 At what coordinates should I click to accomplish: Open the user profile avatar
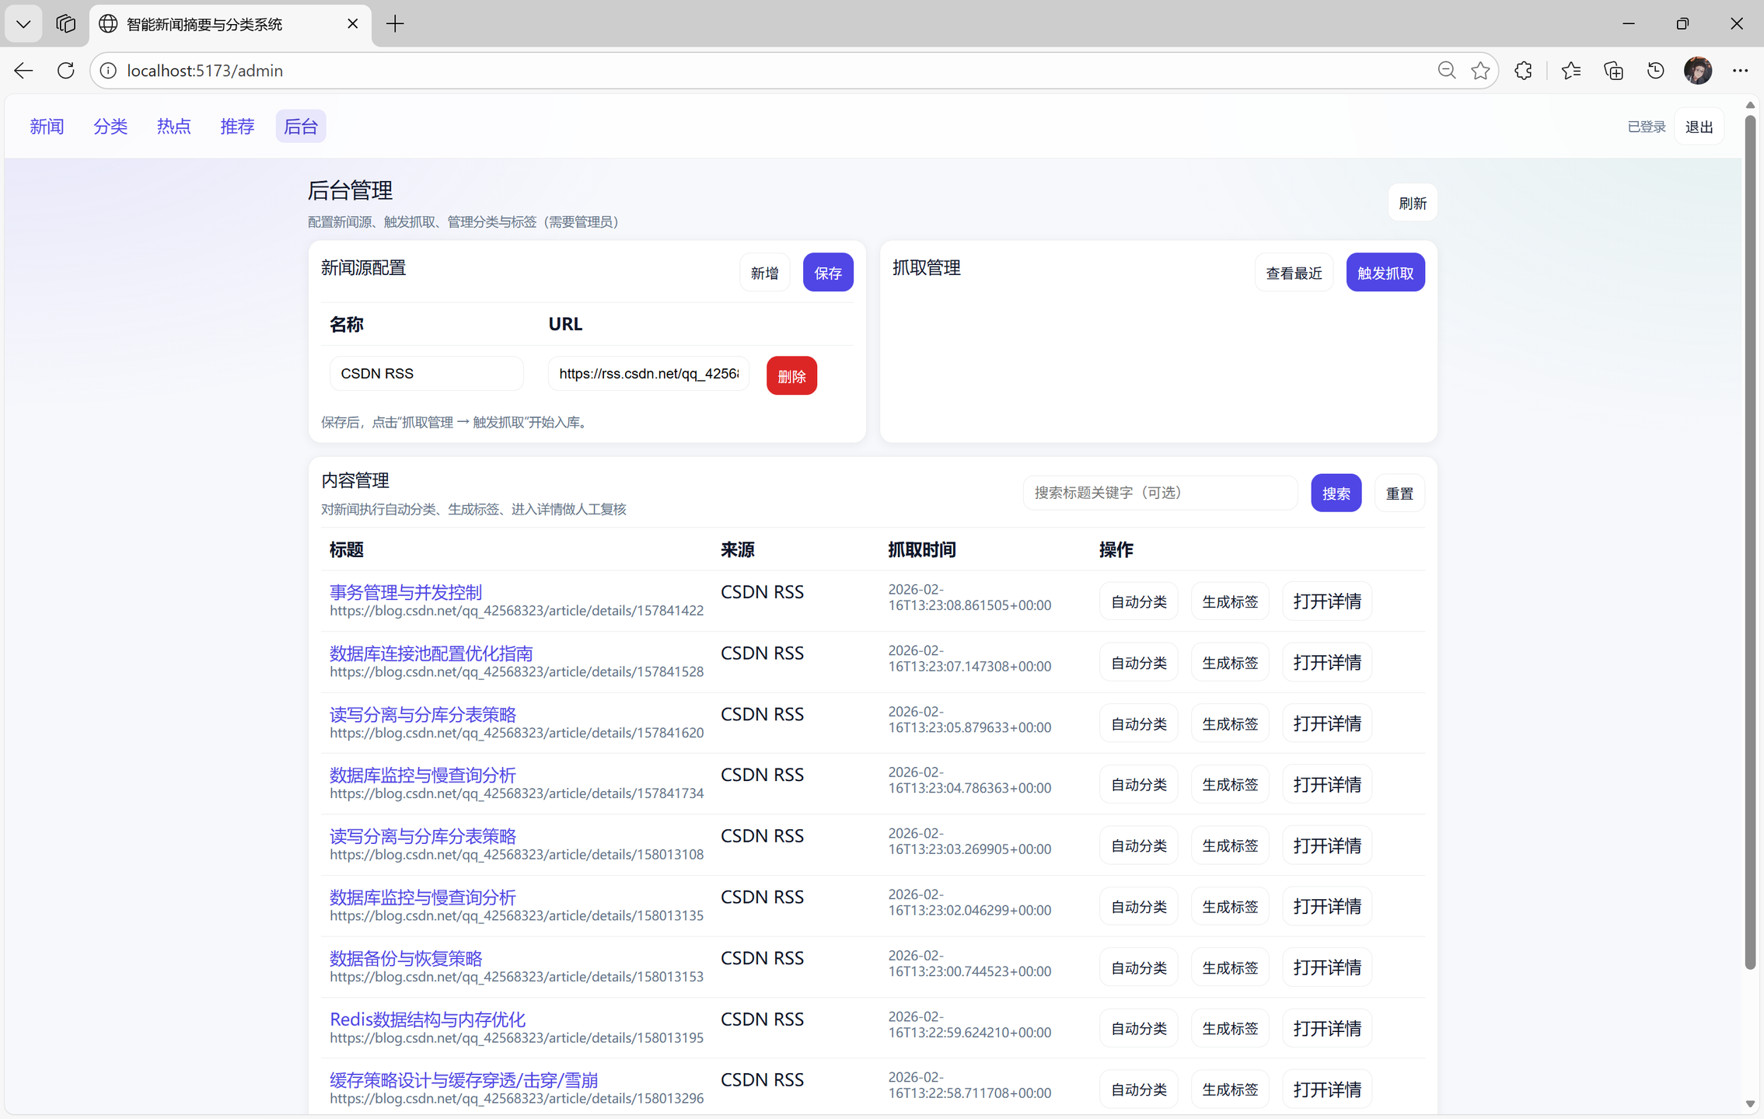pyautogui.click(x=1697, y=71)
